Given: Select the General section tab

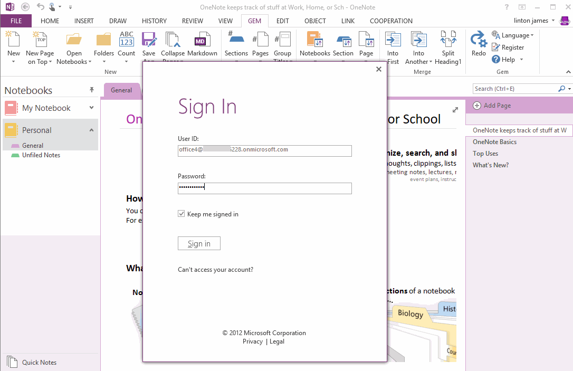Looking at the screenshot, I should click(121, 90).
